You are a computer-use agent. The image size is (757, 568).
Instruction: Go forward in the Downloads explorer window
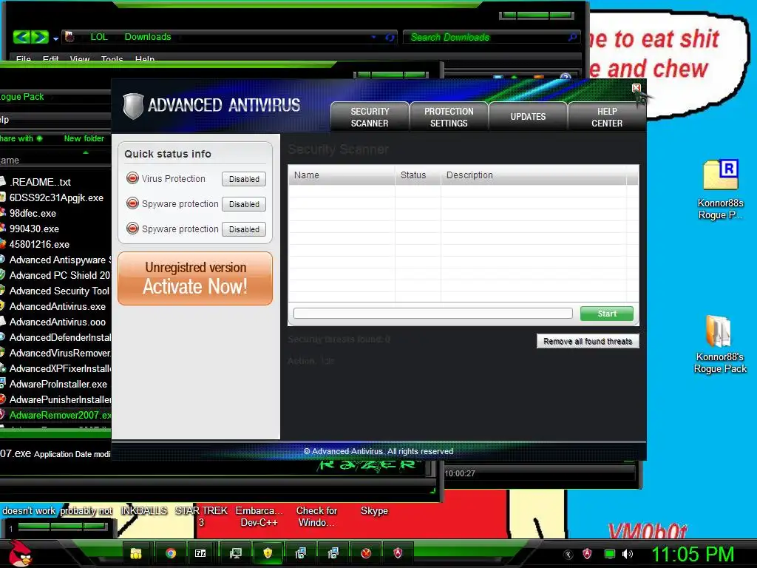(x=41, y=37)
